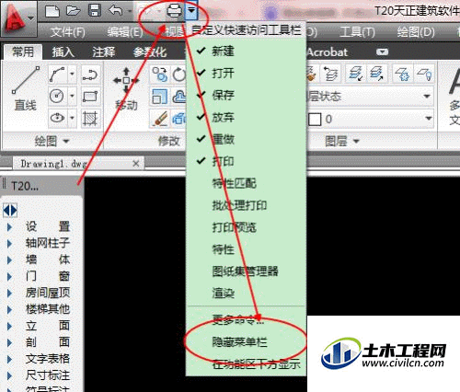Open the ellipse tool dropdown arrow
Image resolution: width=460 pixels, height=392 pixels.
72,119
